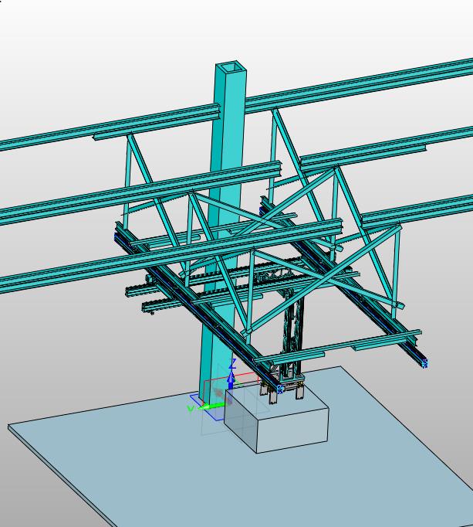This screenshot has height=527, width=473.
Task: Click the green Y axis arrow of the triad
Action: (x=212, y=406)
